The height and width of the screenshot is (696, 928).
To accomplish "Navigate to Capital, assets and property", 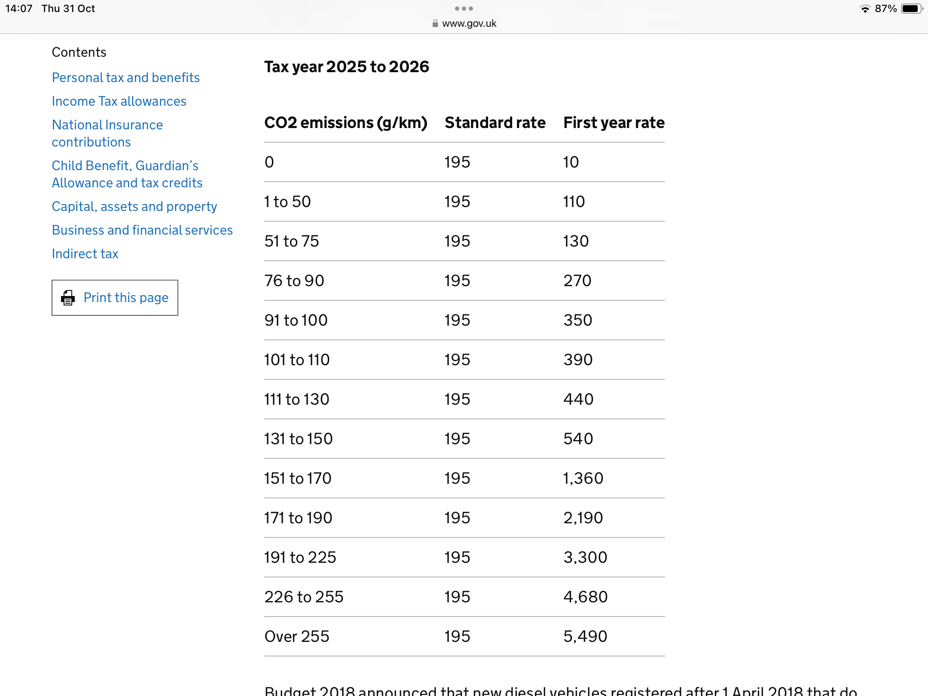I will [x=134, y=207].
